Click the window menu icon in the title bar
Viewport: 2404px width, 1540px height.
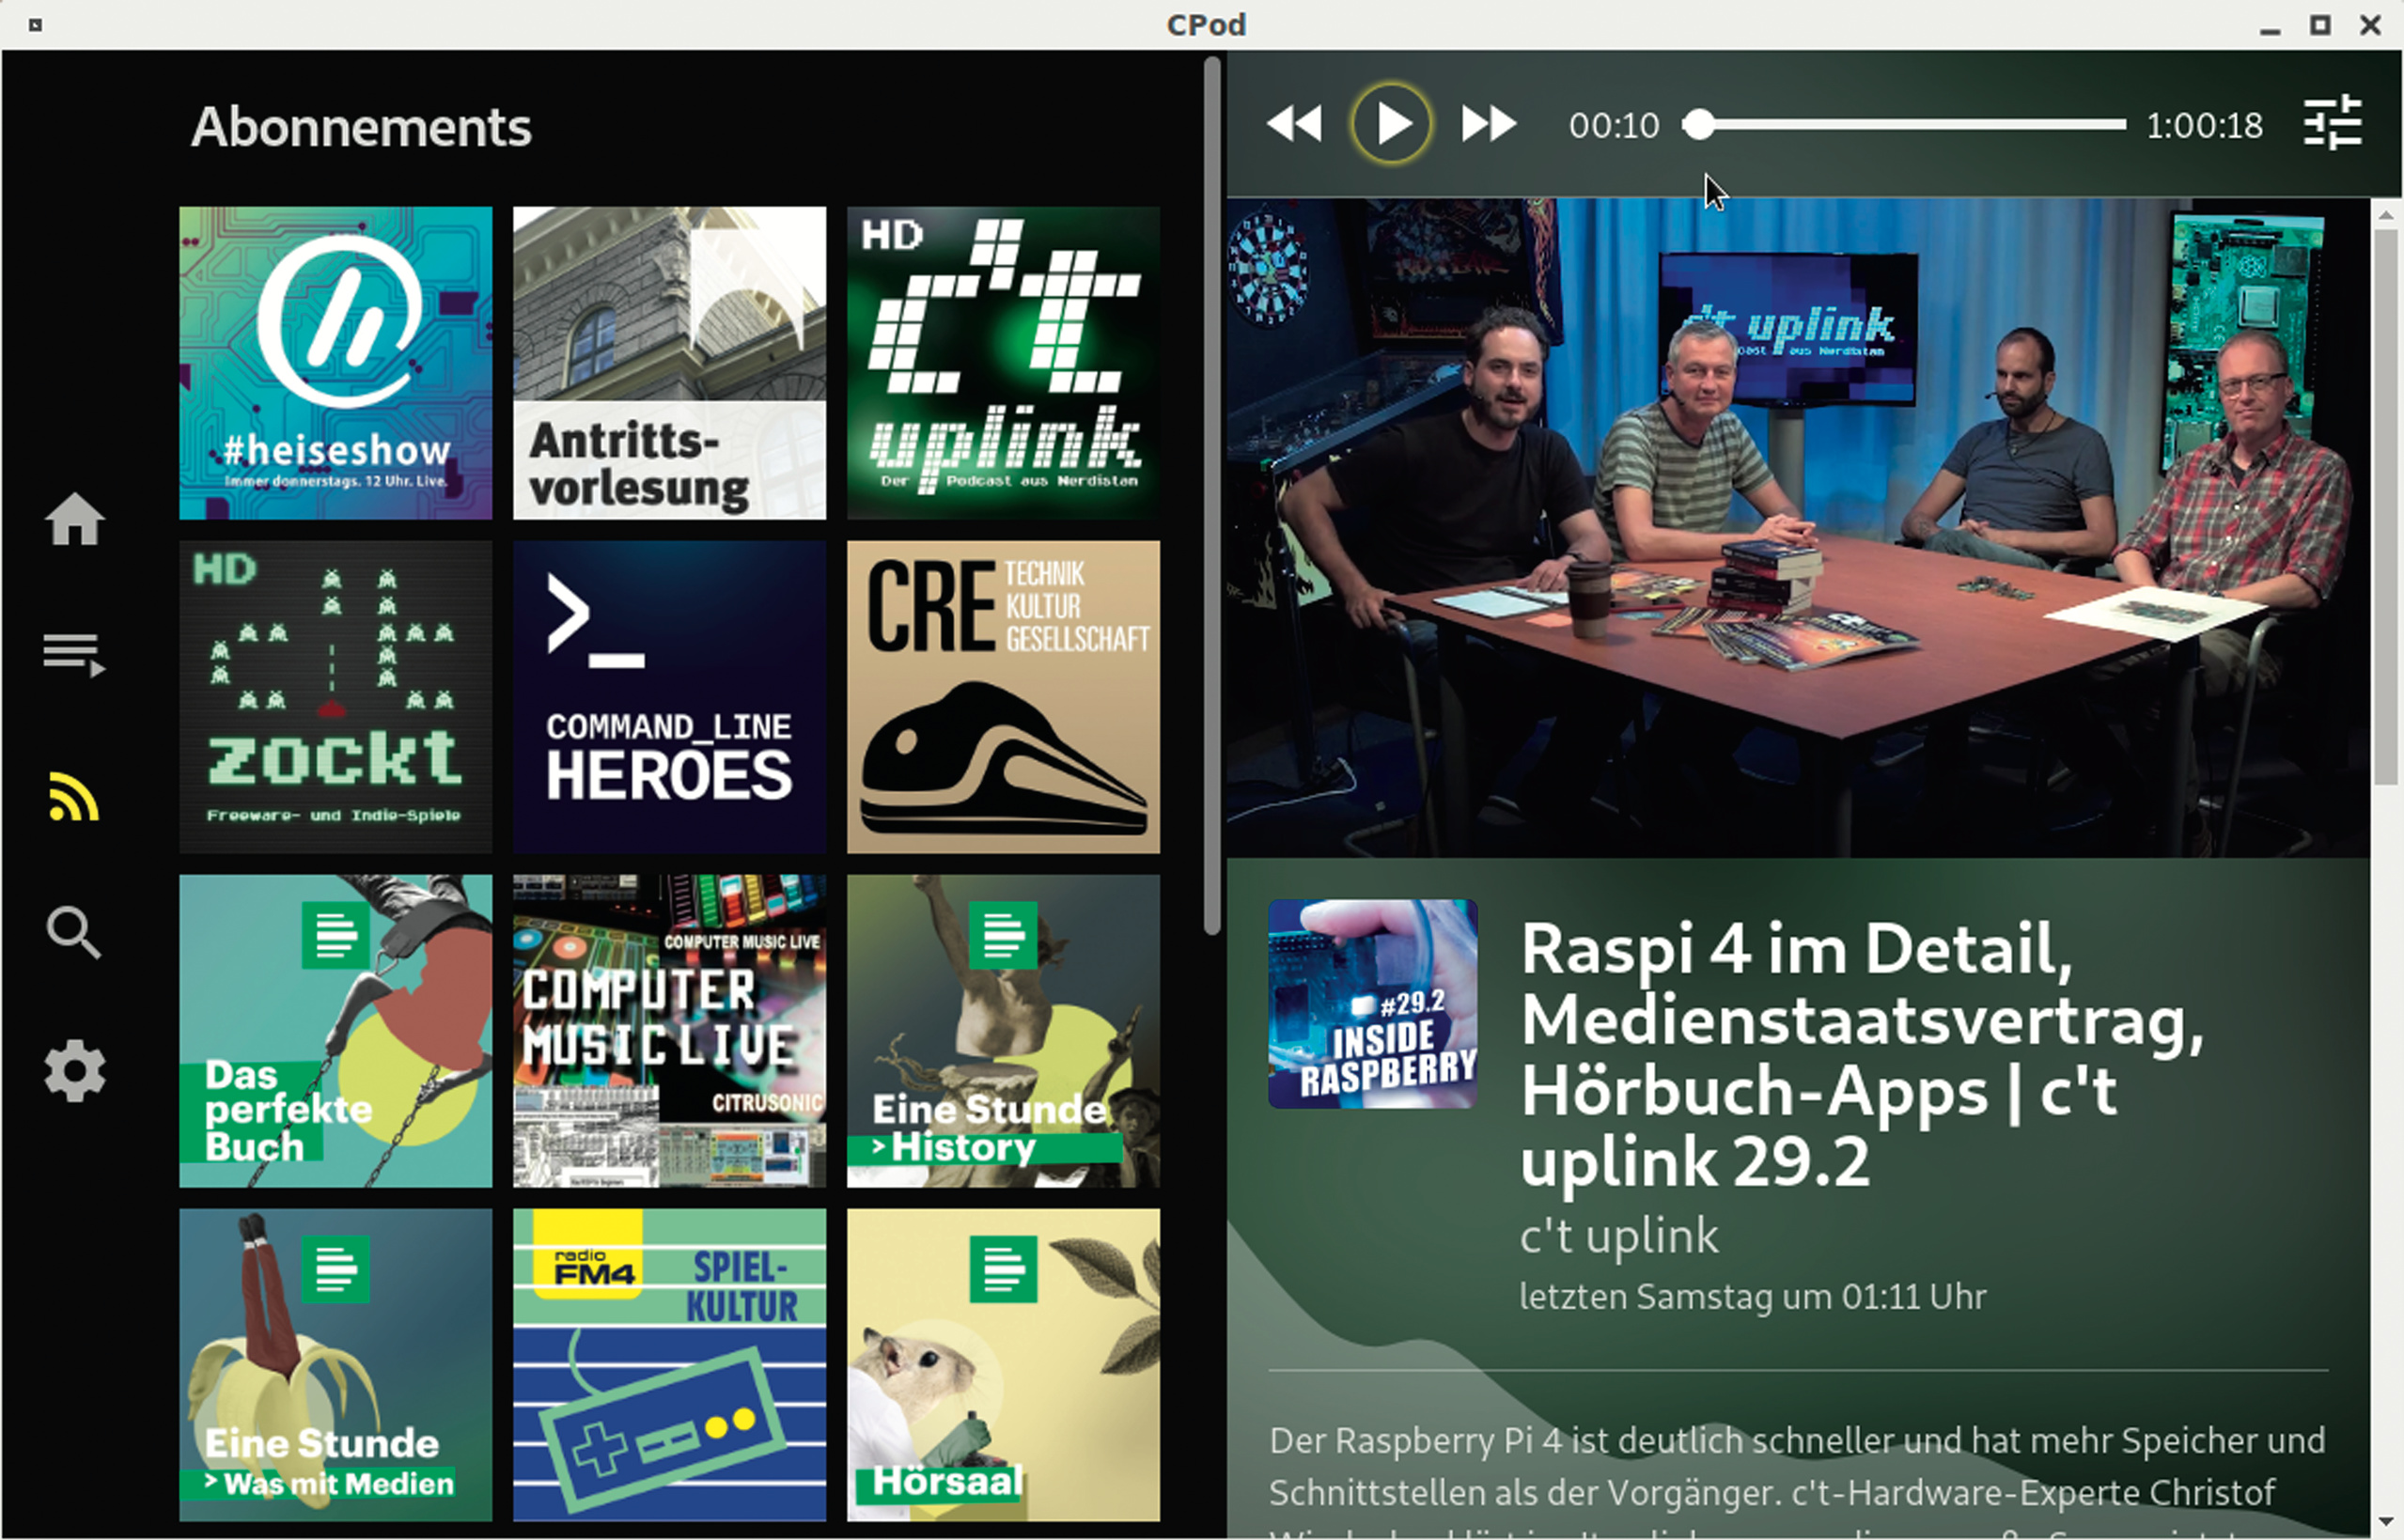35,25
